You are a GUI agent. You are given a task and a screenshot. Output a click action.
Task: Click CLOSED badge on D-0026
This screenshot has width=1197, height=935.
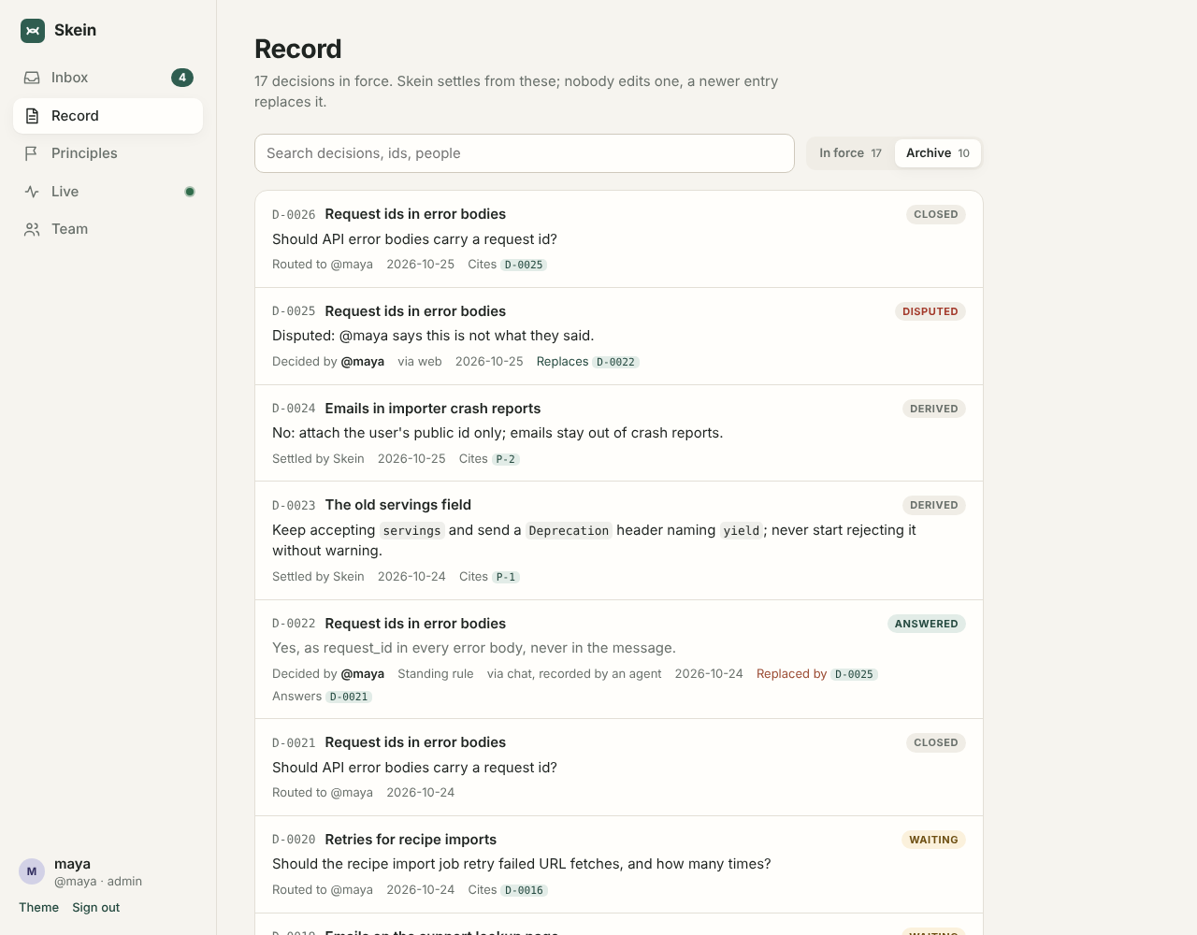pos(935,214)
